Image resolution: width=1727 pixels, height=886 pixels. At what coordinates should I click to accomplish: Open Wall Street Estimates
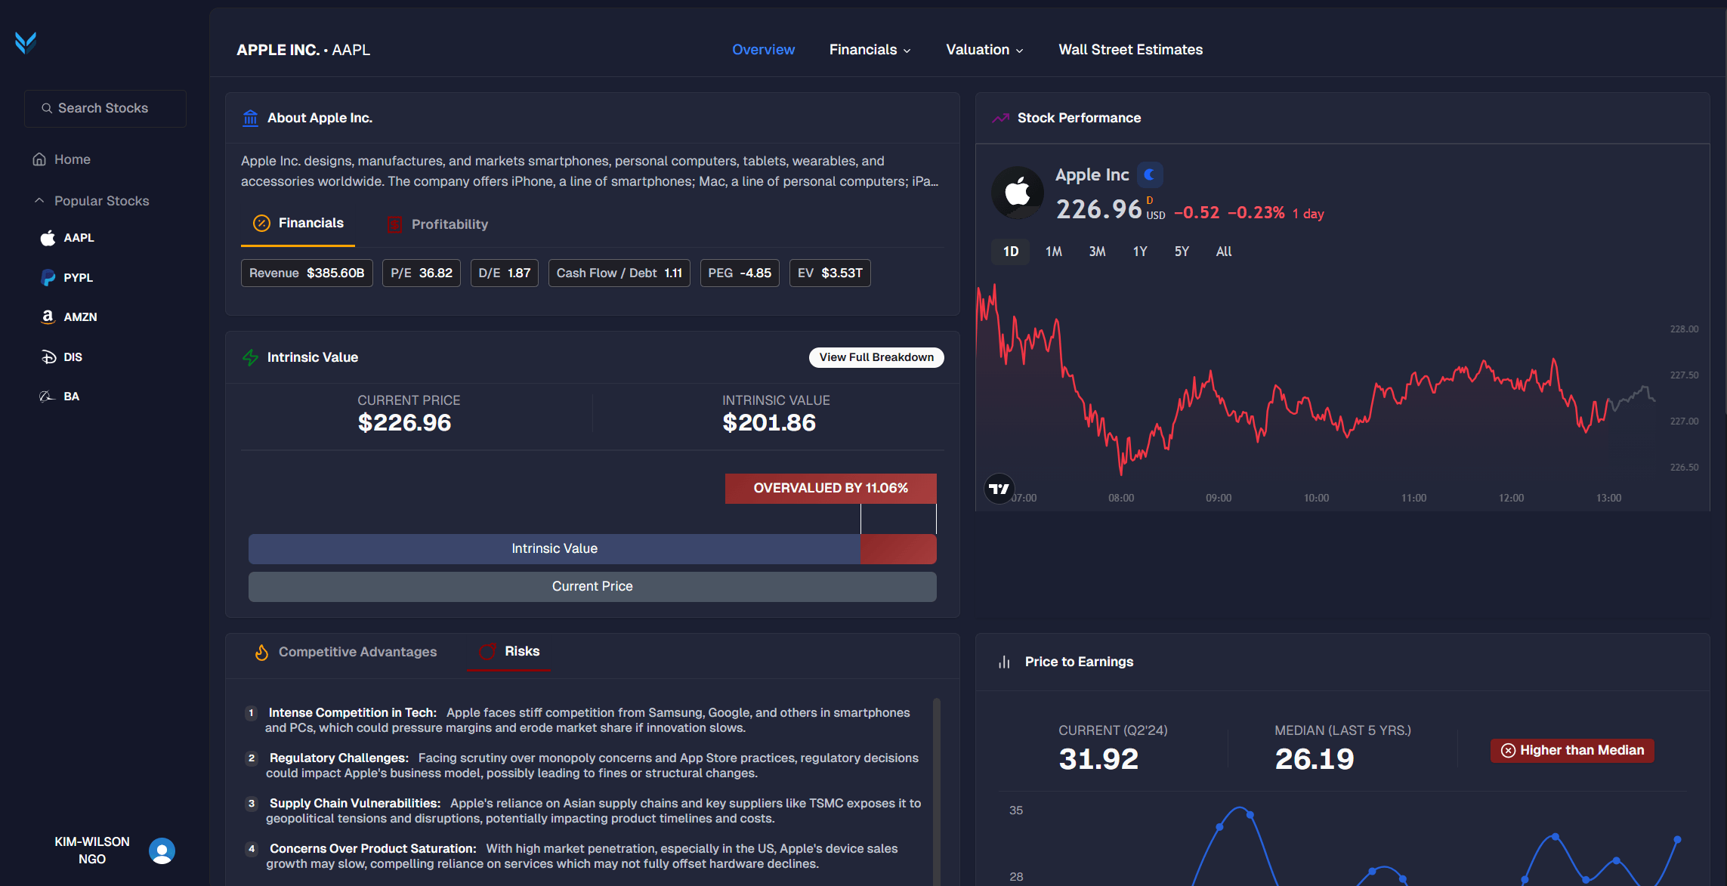pyautogui.click(x=1130, y=50)
